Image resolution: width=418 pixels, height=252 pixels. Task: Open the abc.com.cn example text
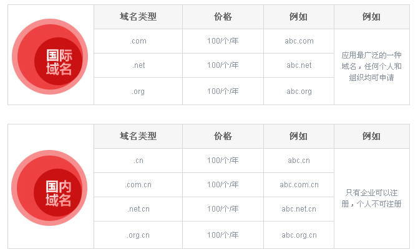tap(299, 185)
